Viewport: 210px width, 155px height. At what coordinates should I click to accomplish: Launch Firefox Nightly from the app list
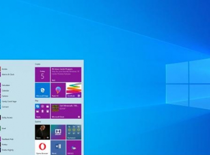[x=8, y=150]
